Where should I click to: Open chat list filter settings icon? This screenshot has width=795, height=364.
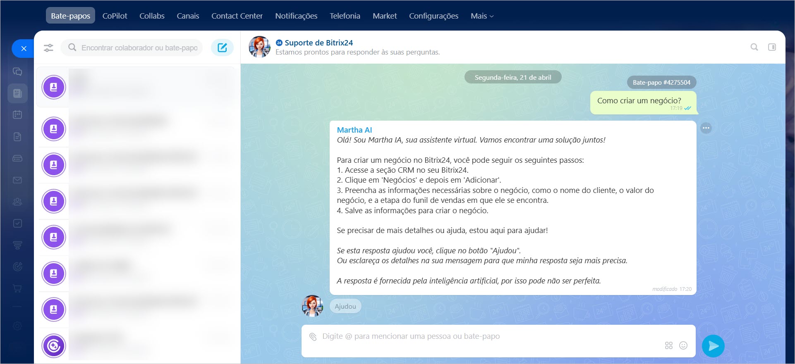(x=48, y=48)
